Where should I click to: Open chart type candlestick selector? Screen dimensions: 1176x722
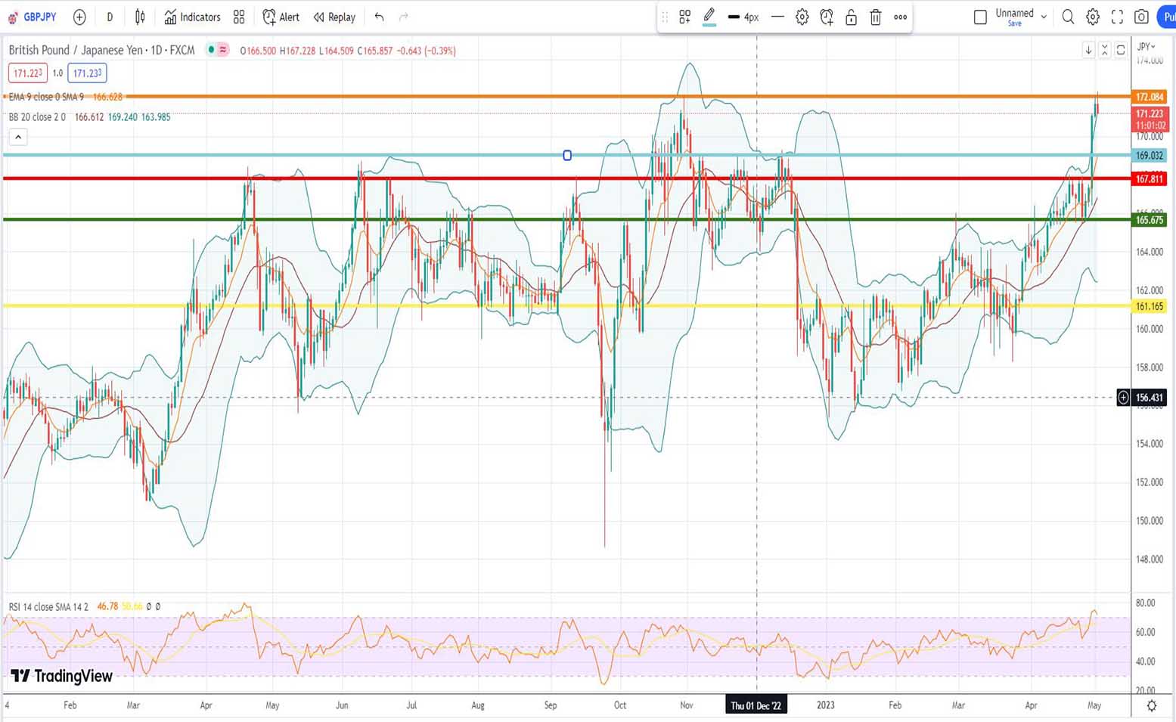pos(140,17)
